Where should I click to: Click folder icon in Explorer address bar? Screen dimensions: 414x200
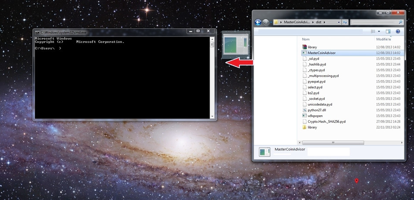(x=276, y=23)
